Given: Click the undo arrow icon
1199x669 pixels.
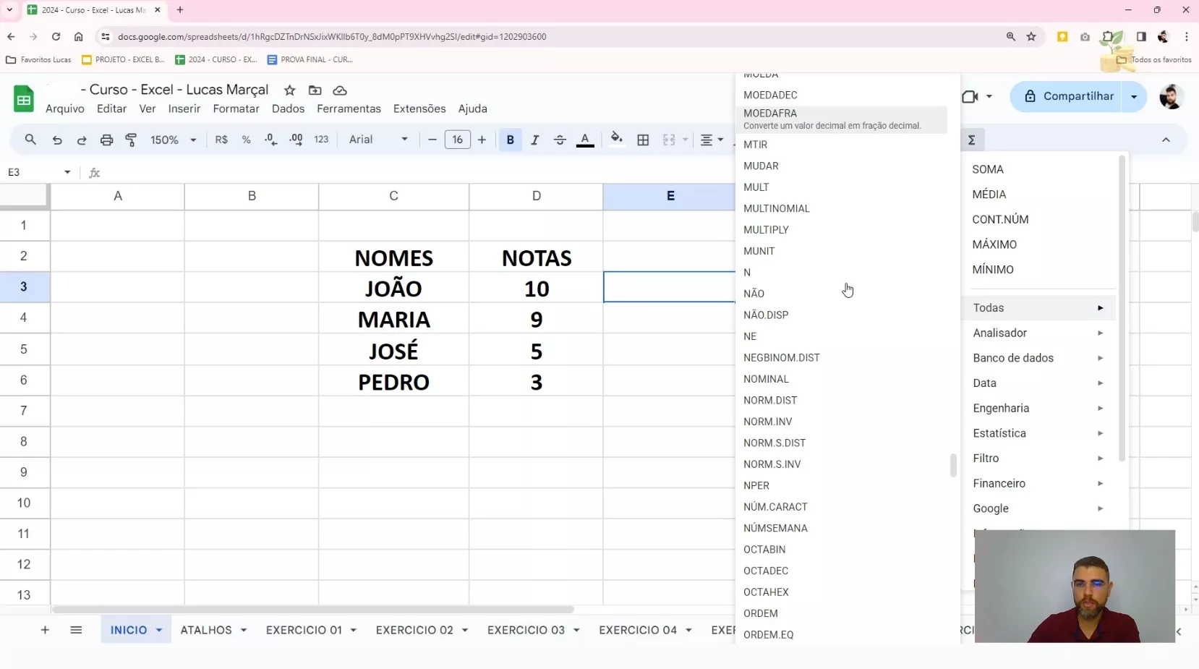Looking at the screenshot, I should click(57, 140).
